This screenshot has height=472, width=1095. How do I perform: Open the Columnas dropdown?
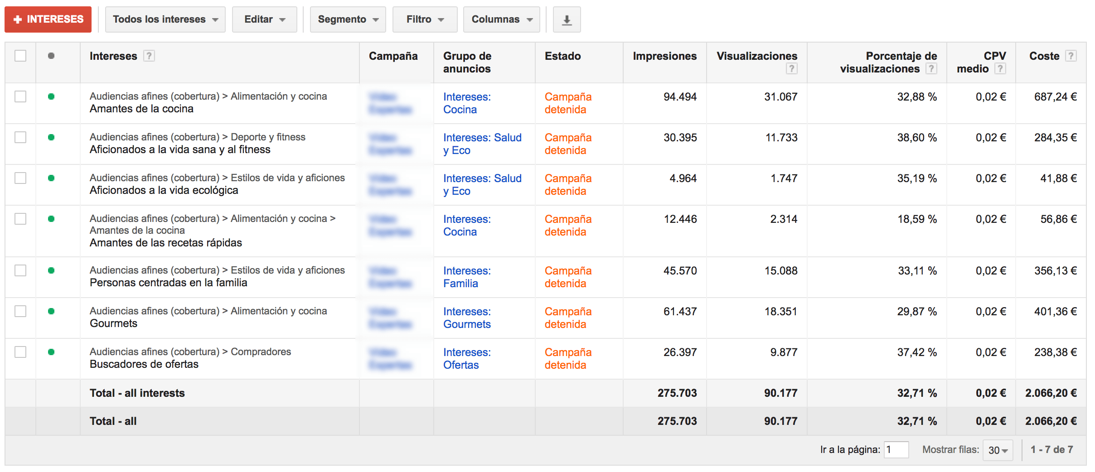pyautogui.click(x=502, y=19)
